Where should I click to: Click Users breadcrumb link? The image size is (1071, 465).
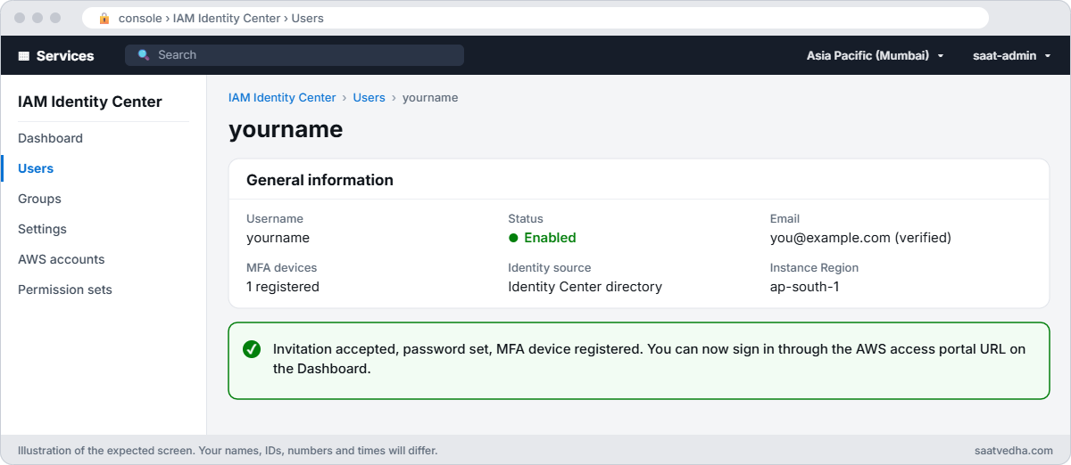click(369, 98)
